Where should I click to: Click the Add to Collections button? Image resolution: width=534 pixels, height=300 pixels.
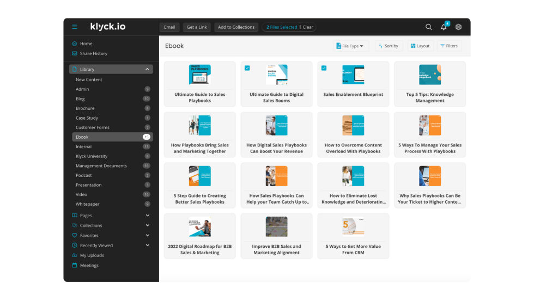(236, 27)
